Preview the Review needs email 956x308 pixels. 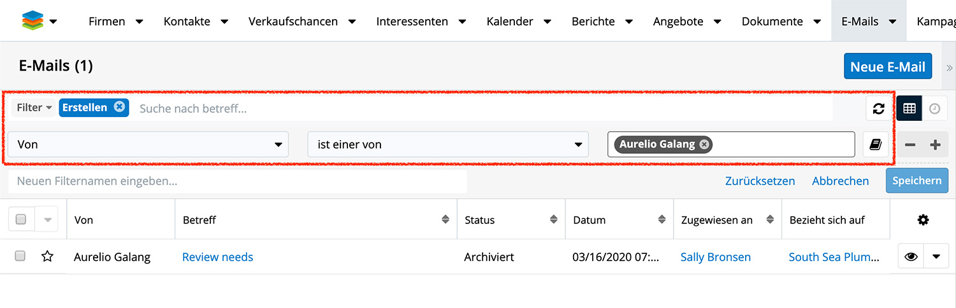(x=911, y=257)
